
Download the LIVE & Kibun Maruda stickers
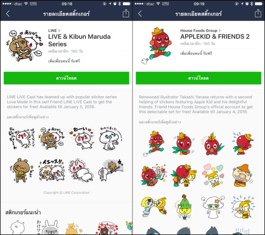[x=66, y=78]
